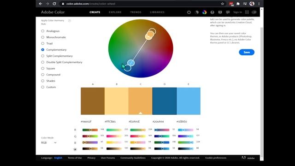This screenshot has height=166, width=295.
Task: Open the Chrome profile avatar
Action: [252, 4]
